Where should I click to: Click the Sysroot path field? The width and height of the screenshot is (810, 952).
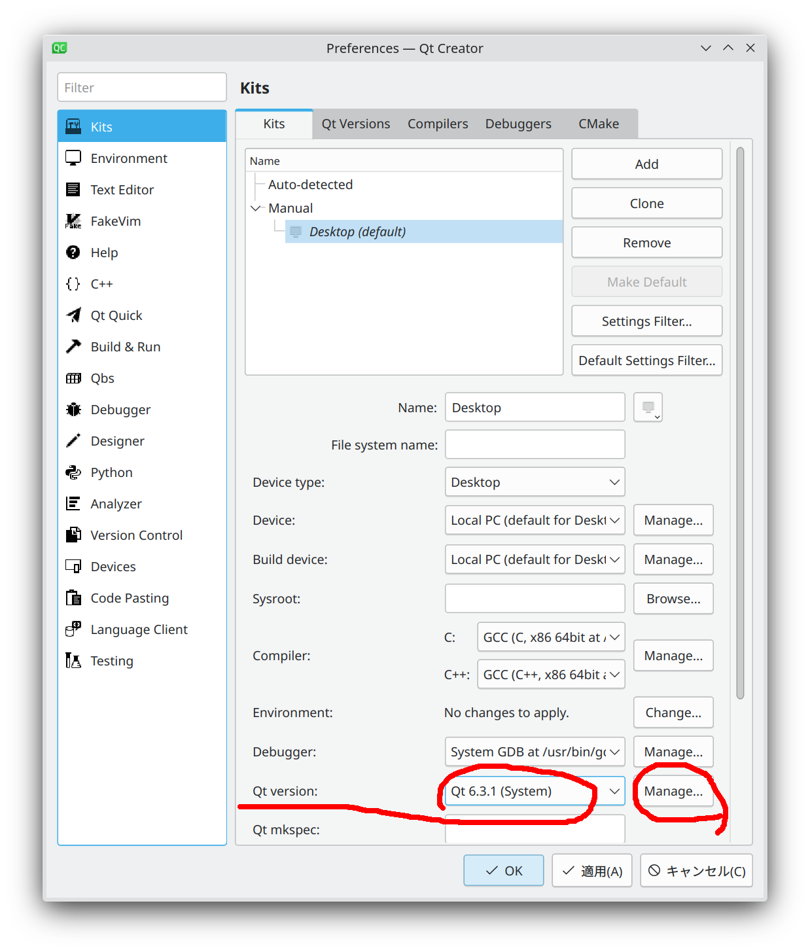coord(535,599)
